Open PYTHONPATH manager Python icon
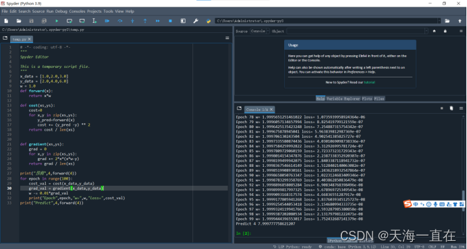 pyautogui.click(x=208, y=21)
